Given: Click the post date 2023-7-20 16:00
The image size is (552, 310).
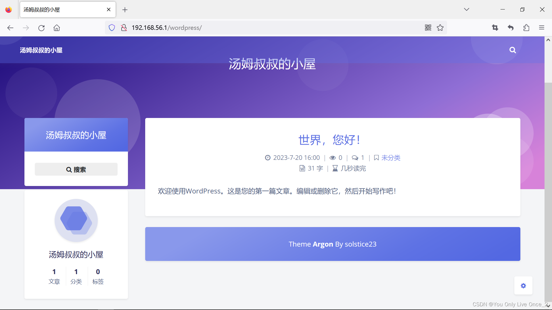Looking at the screenshot, I should [296, 158].
